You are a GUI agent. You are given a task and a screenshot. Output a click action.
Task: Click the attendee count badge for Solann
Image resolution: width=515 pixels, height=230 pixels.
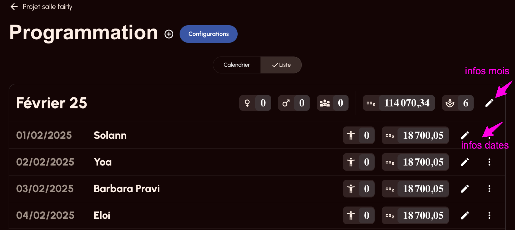pyautogui.click(x=358, y=135)
